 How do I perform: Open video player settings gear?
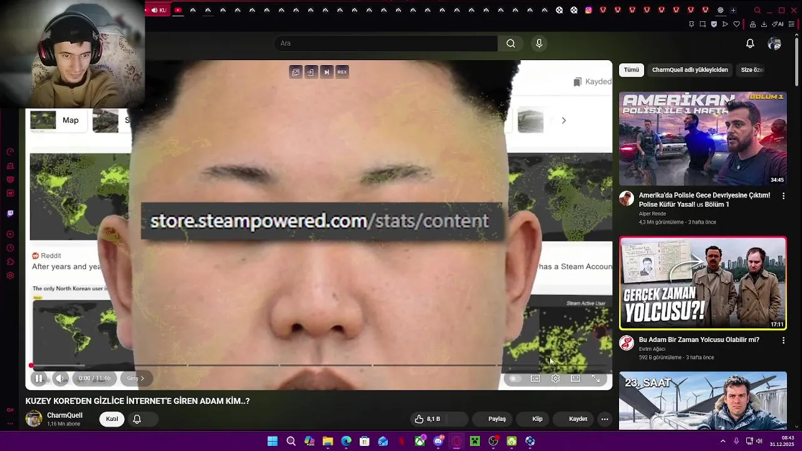(555, 378)
